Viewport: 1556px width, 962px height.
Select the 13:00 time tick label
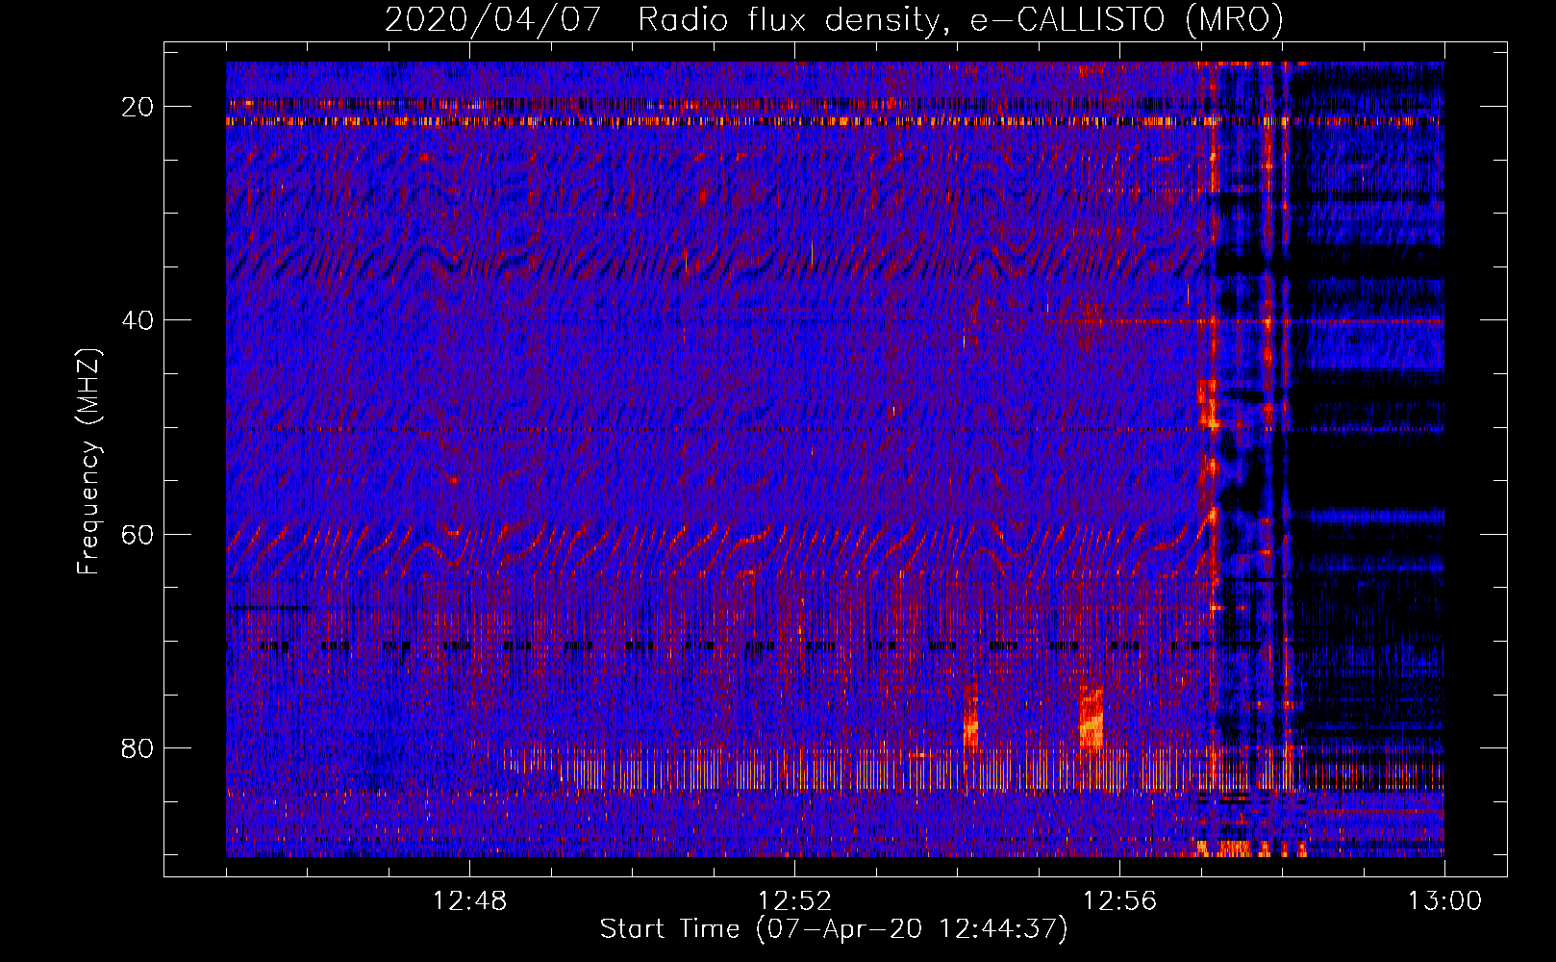coord(1444,901)
